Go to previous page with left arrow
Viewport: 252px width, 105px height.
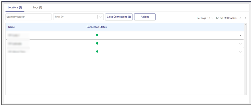point(240,18)
